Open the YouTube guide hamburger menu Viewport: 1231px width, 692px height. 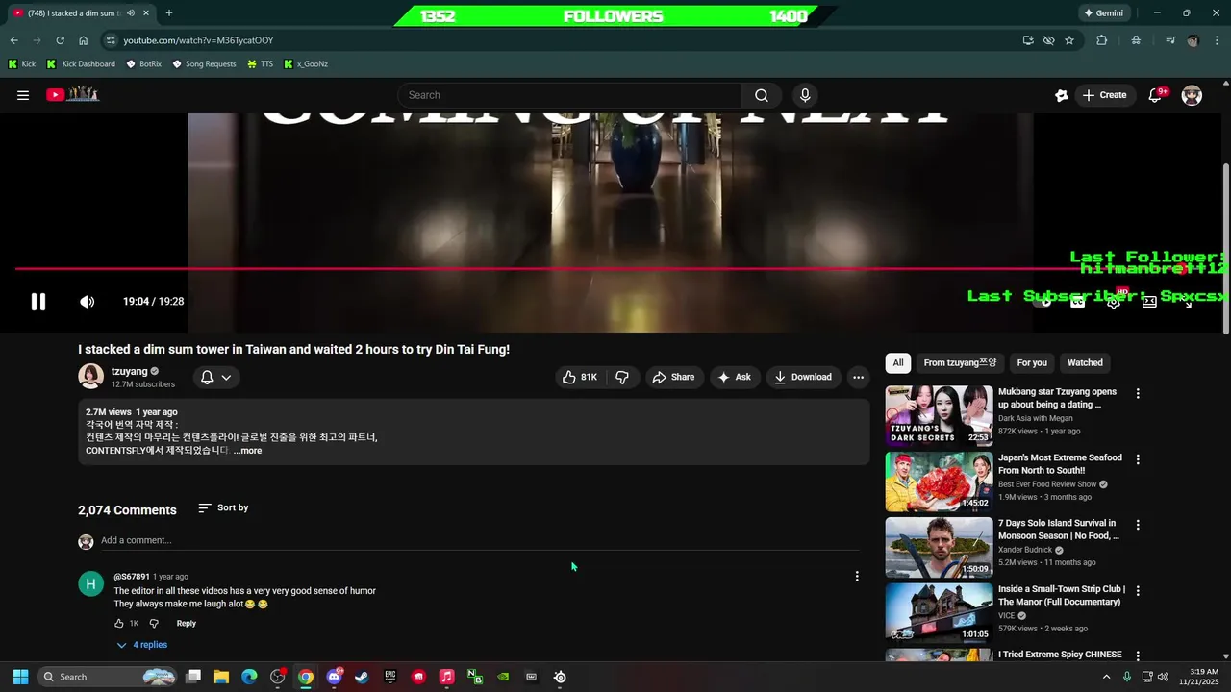coord(23,95)
